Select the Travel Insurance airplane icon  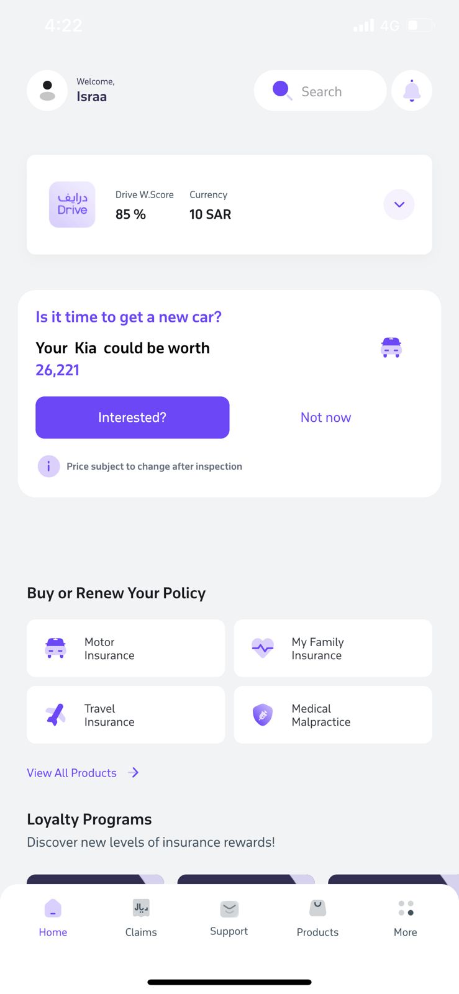[56, 714]
